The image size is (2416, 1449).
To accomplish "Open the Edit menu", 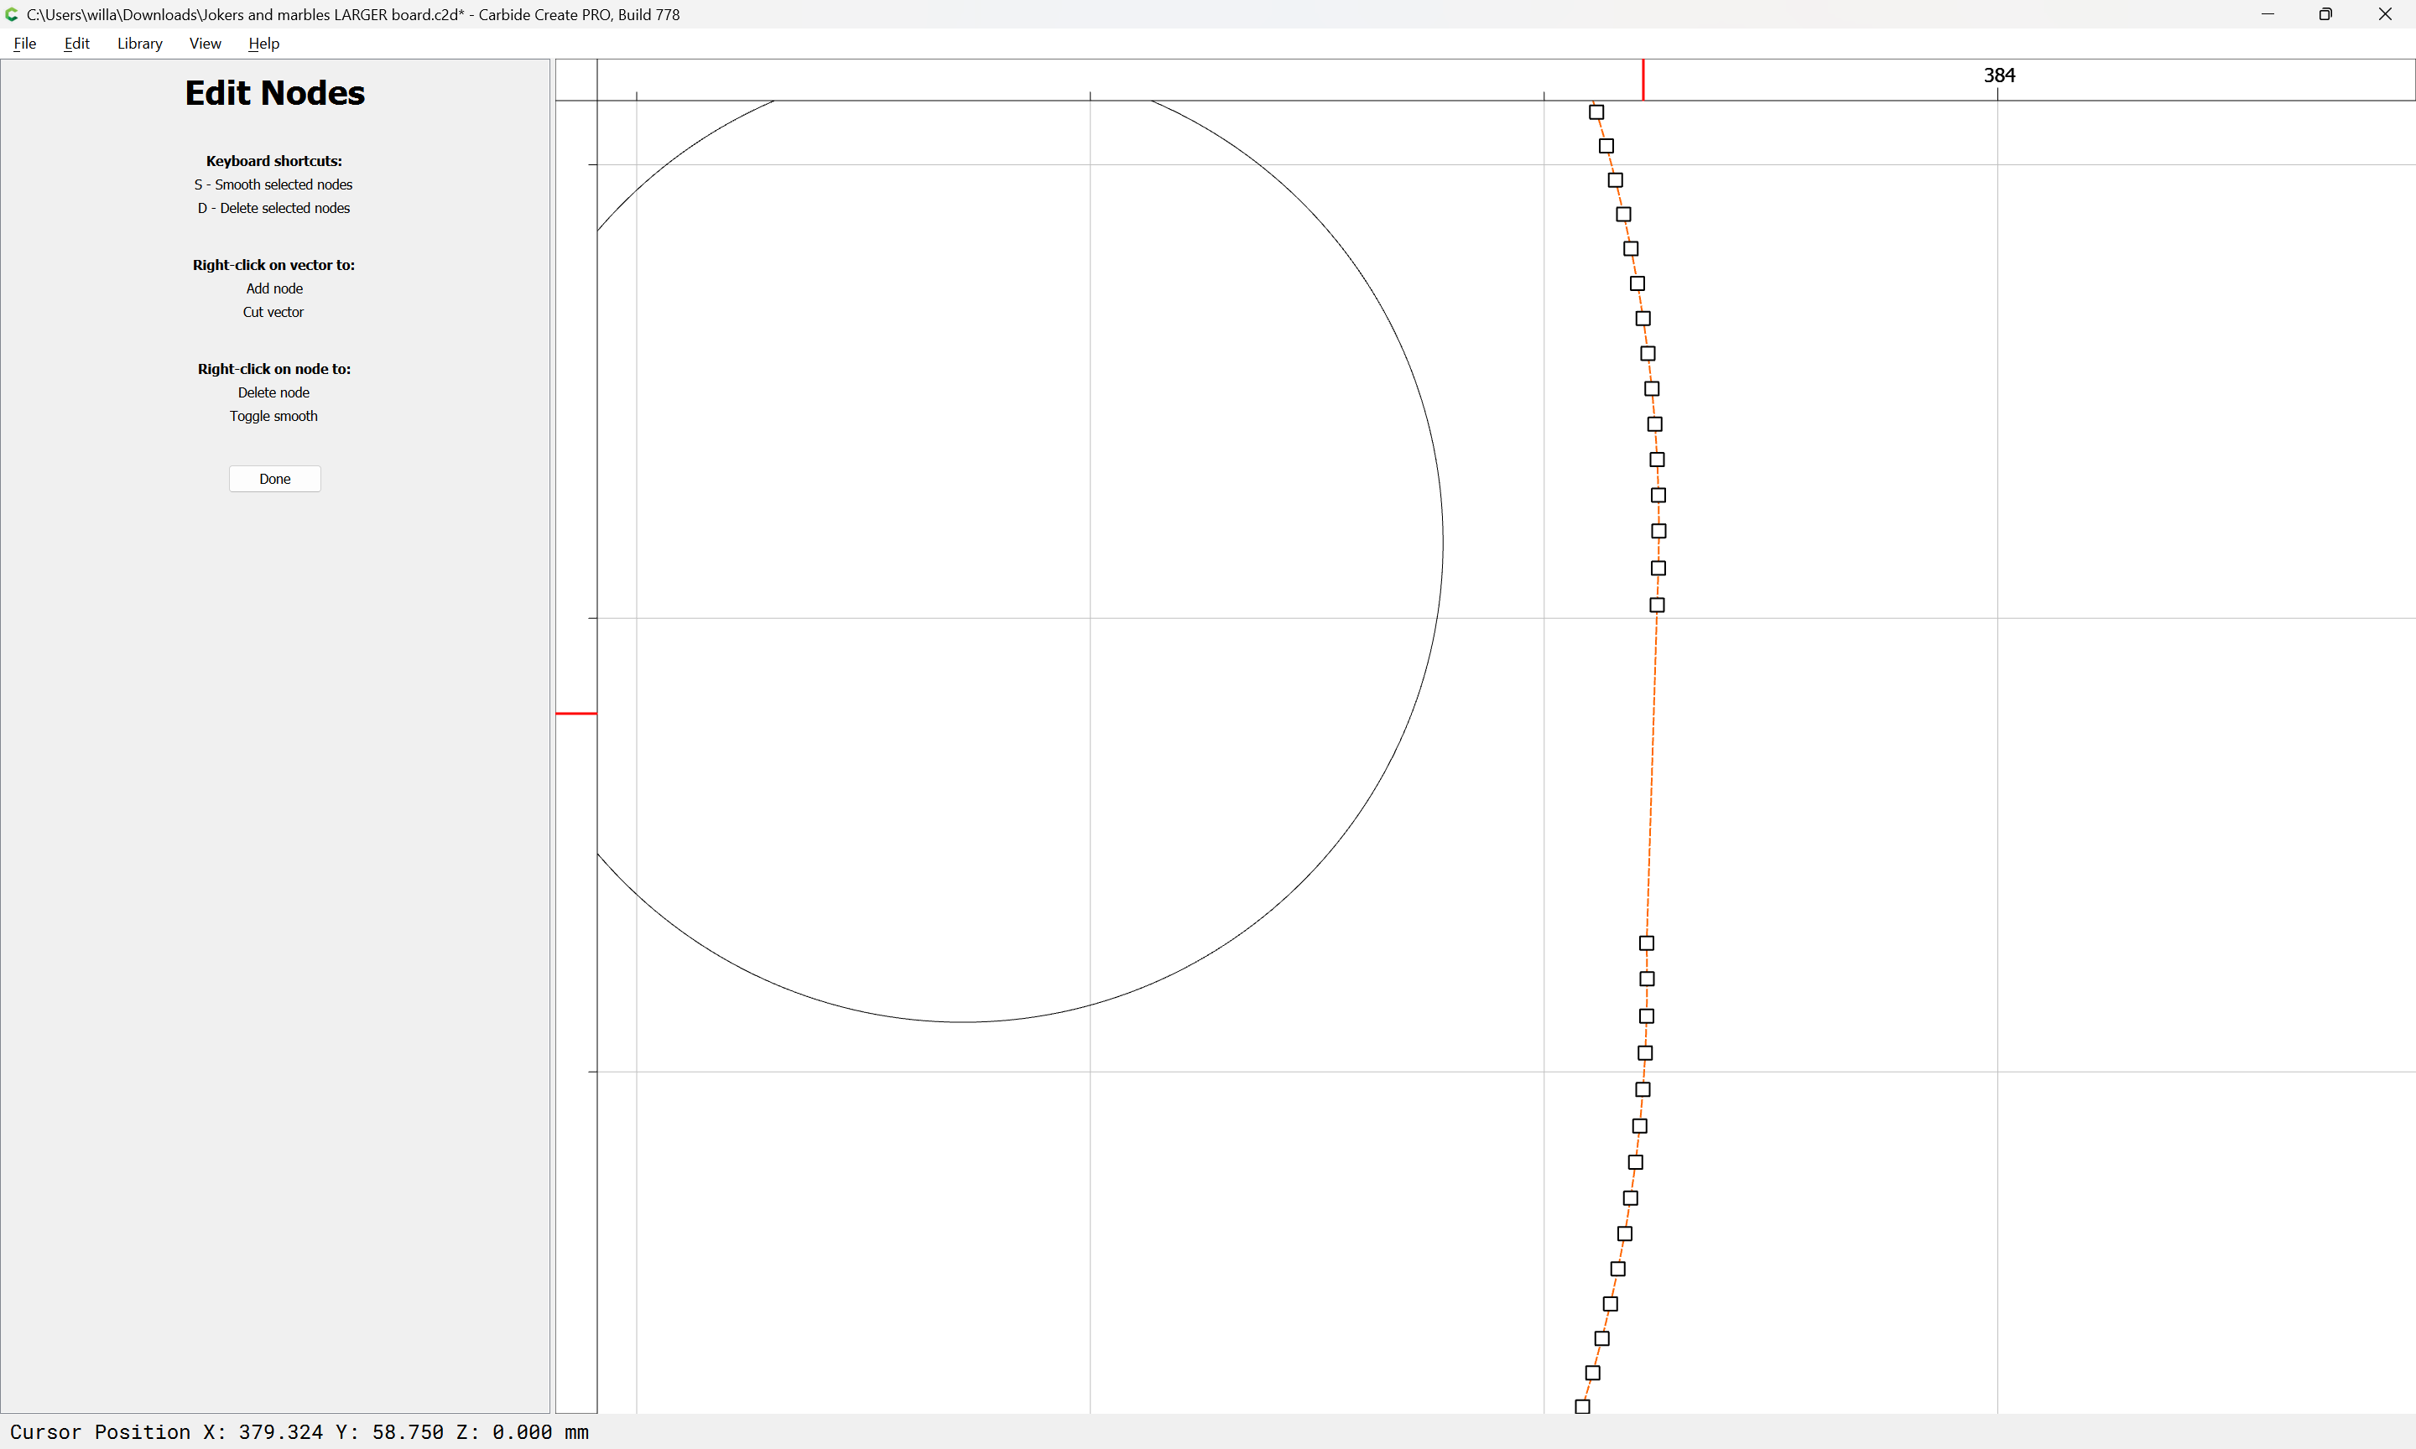I will pyautogui.click(x=76, y=44).
